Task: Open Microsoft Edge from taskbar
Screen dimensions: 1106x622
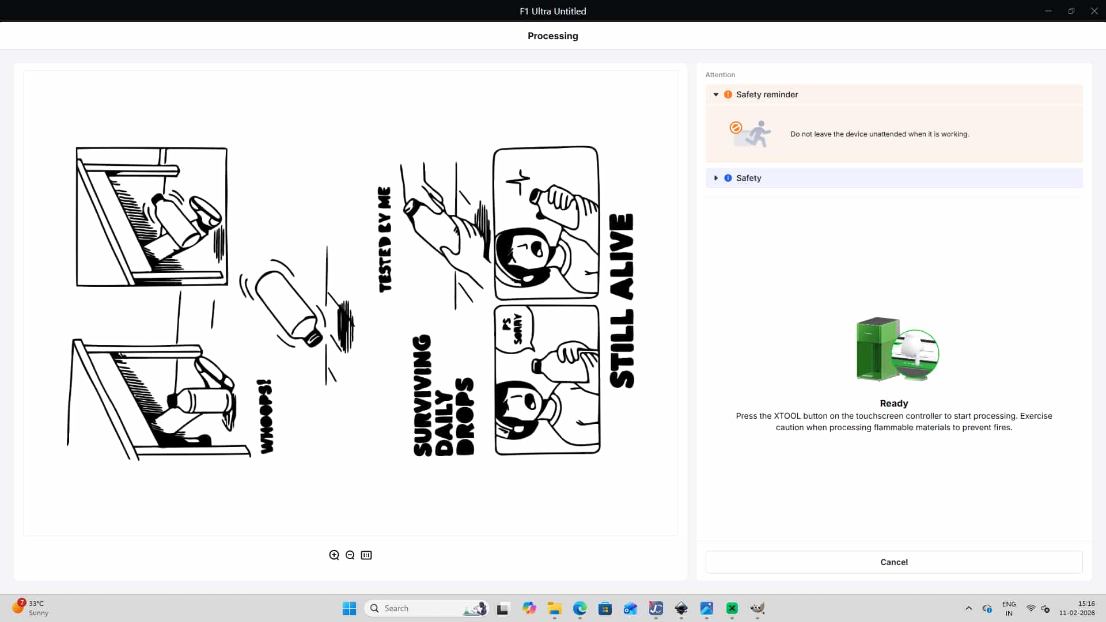Action: pyautogui.click(x=579, y=608)
